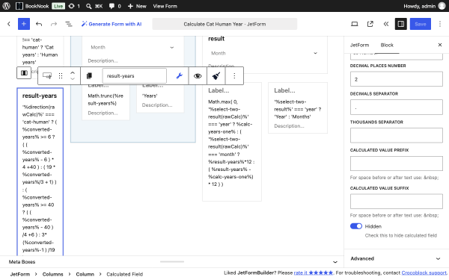Select Calculated Field in the breadcrumb
Screen dimensions: 449x280
(124, 274)
